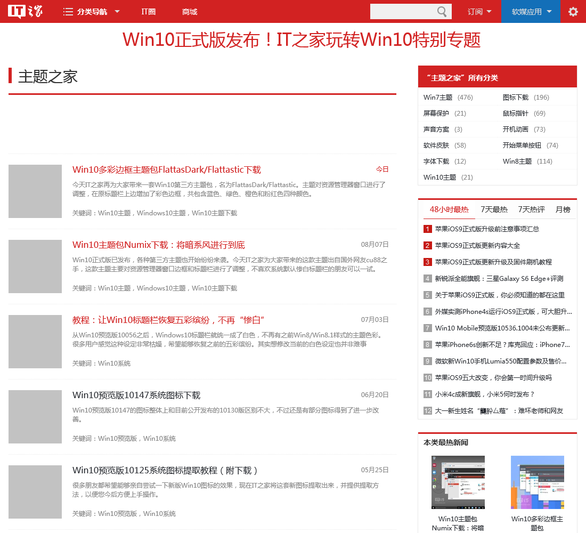Open the 软件皮肤 category
This screenshot has width=586, height=533.
[436, 146]
